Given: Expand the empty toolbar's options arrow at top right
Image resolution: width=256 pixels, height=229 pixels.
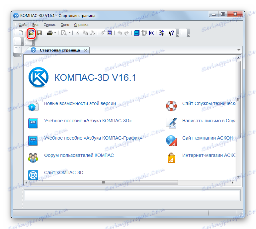Looking at the screenshot, I should tap(189, 35).
